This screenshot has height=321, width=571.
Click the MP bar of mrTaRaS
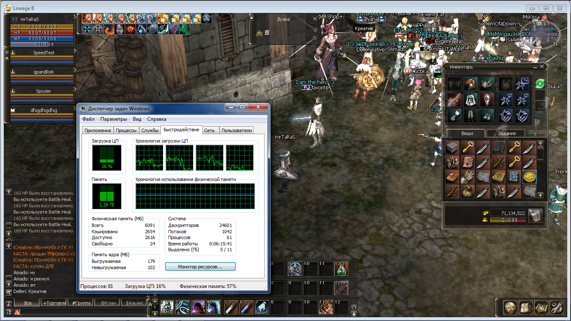pyautogui.click(x=42, y=38)
